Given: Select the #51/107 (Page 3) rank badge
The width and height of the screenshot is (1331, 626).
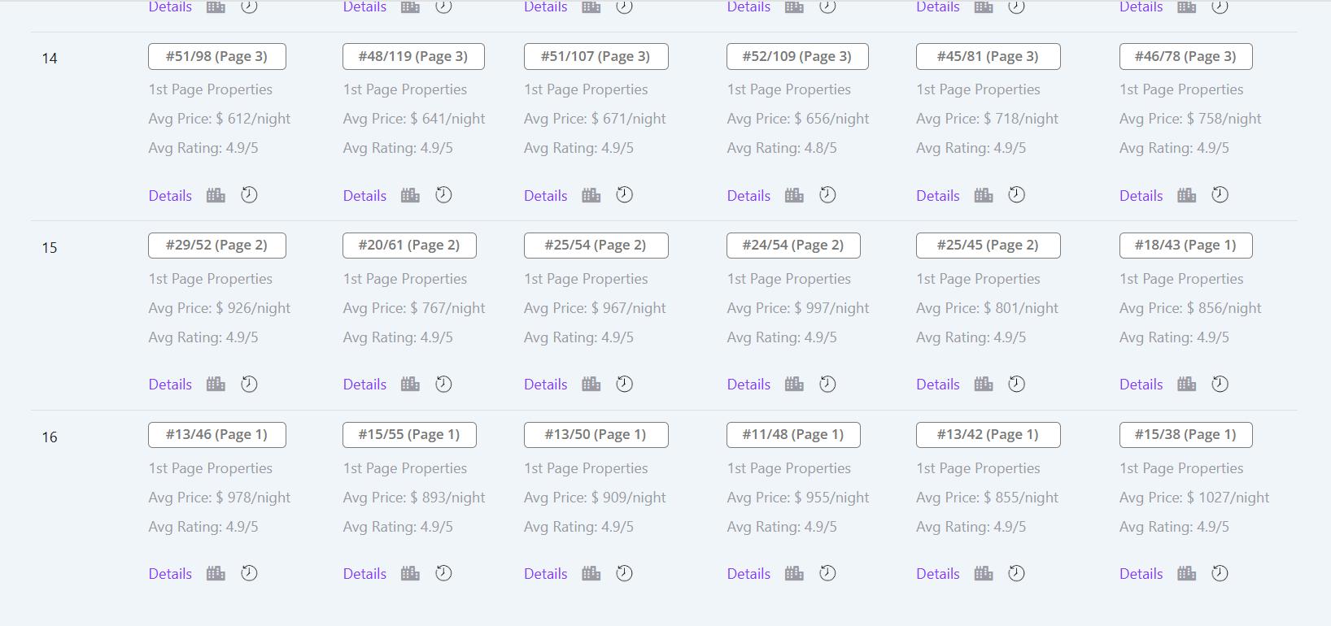Looking at the screenshot, I should (x=596, y=56).
